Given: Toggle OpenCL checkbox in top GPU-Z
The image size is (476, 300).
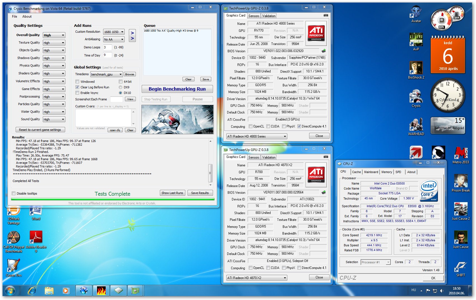Looking at the screenshot, I should coord(250,126).
